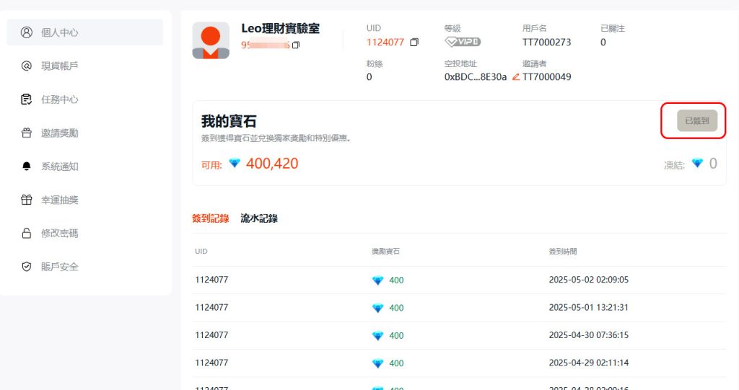This screenshot has width=739, height=390.
Task: Click the username TT7000273
Action: coord(546,43)
